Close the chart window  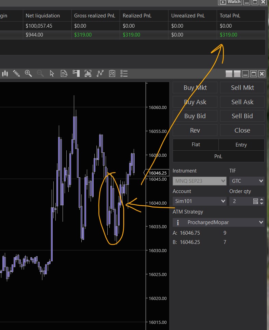click(x=261, y=74)
